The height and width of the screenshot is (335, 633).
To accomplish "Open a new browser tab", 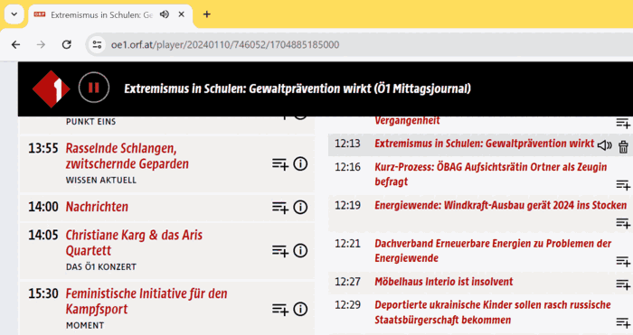I will pos(207,14).
